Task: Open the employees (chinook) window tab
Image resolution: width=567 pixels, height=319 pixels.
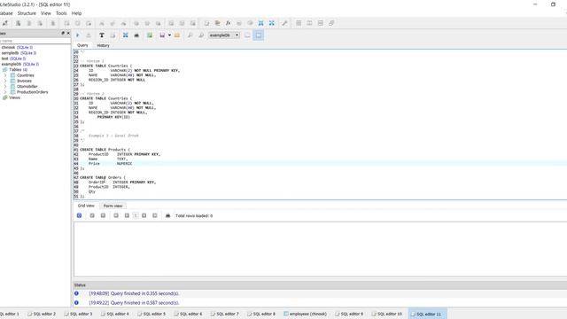Action: (x=306, y=314)
